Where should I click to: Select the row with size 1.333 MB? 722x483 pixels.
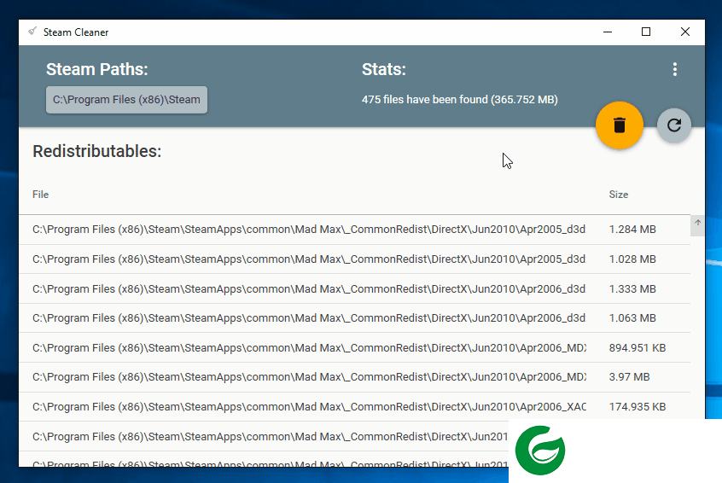pos(354,288)
